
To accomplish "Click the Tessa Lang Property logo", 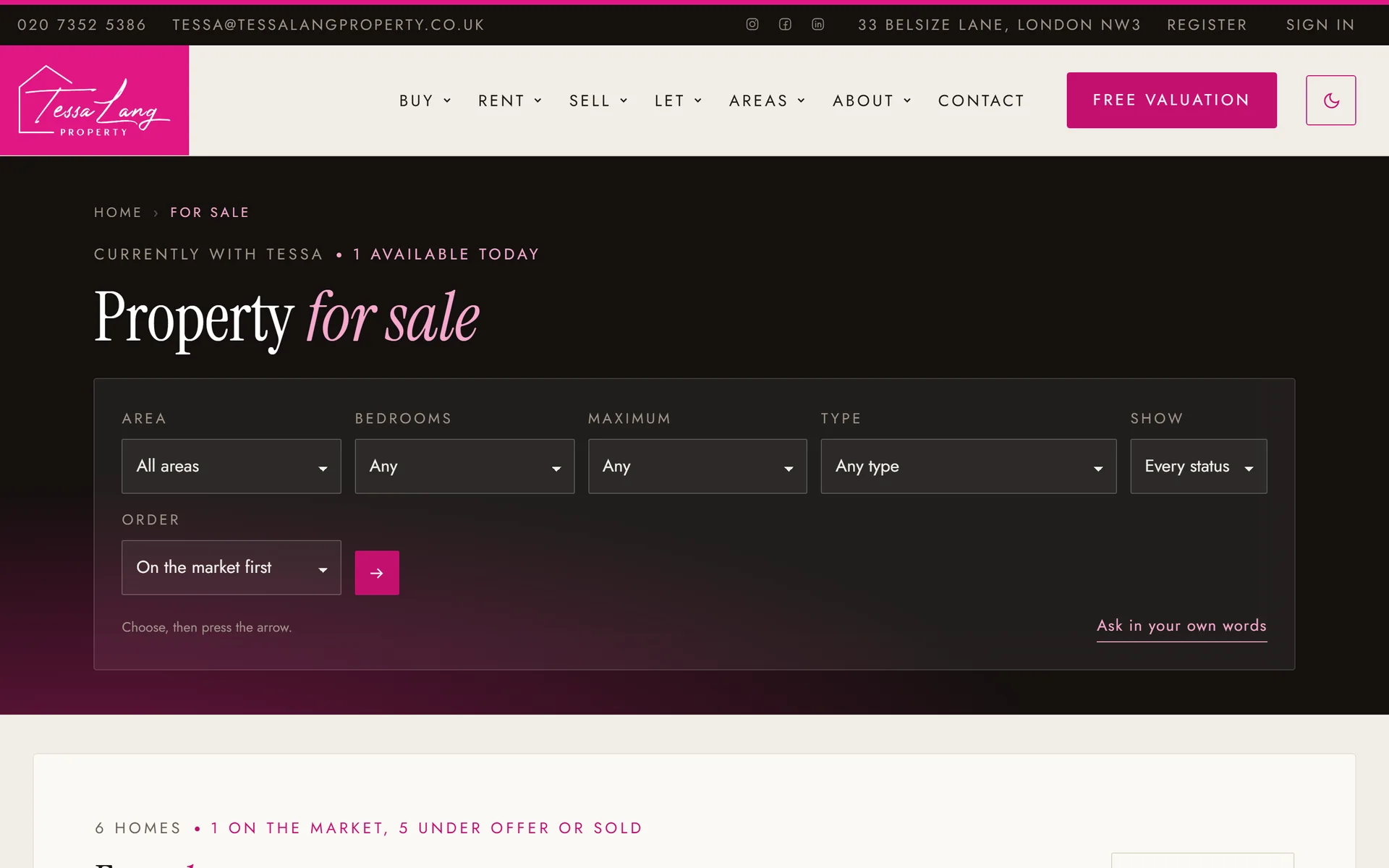I will (94, 101).
